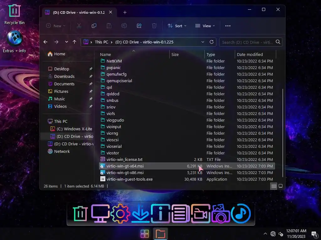Click the dock downloads arrow icon
Screen dimensions: 321x240
(140, 213)
